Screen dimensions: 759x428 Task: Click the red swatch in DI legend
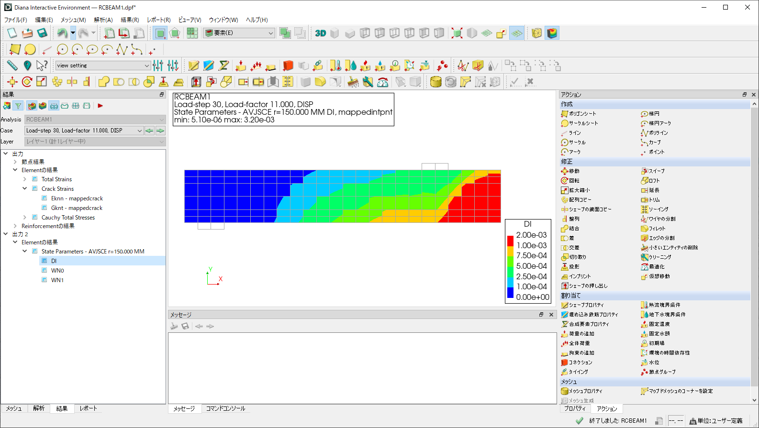pyautogui.click(x=510, y=241)
